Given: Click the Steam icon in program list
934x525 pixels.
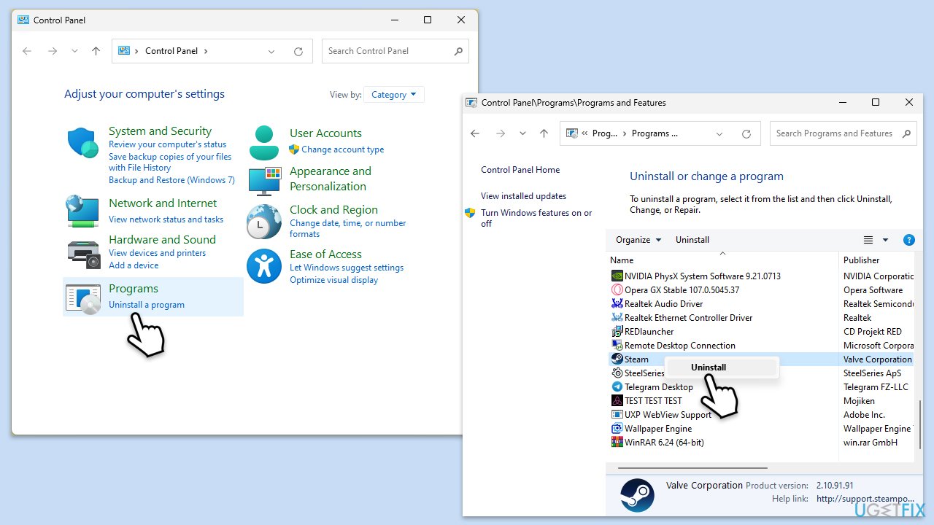Looking at the screenshot, I should click(617, 359).
